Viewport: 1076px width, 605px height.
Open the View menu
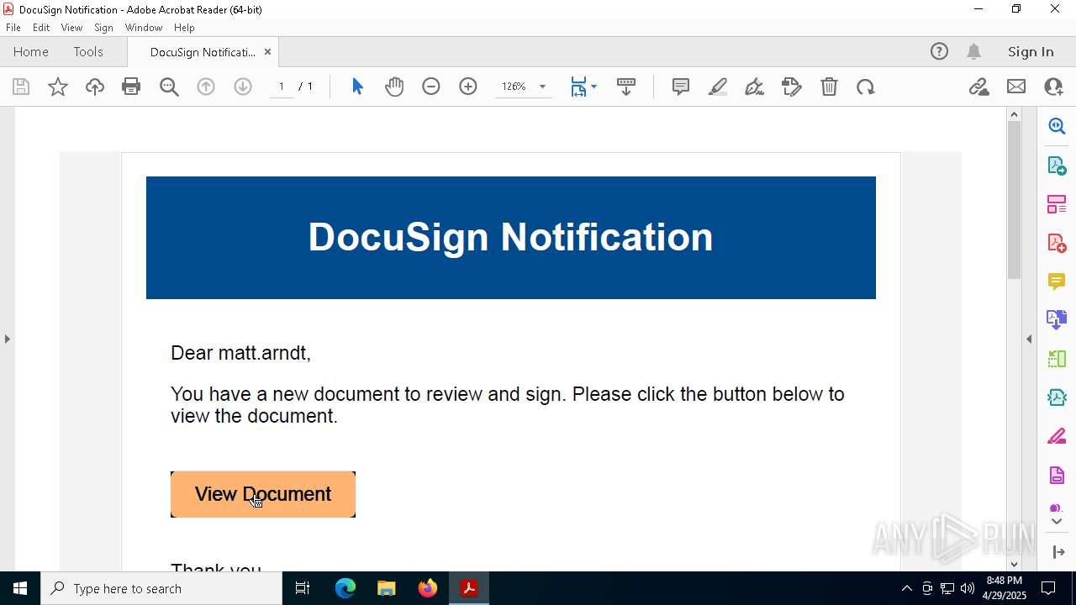(71, 28)
